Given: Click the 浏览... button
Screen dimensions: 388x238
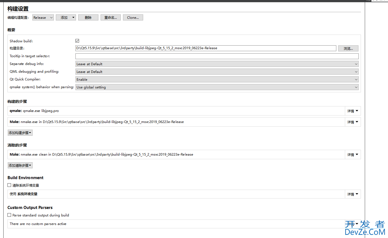Looking at the screenshot, I should coord(348,48).
